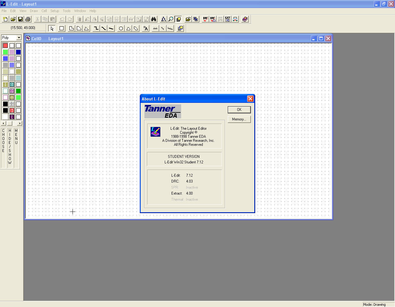Open the Cell menu

44,11
